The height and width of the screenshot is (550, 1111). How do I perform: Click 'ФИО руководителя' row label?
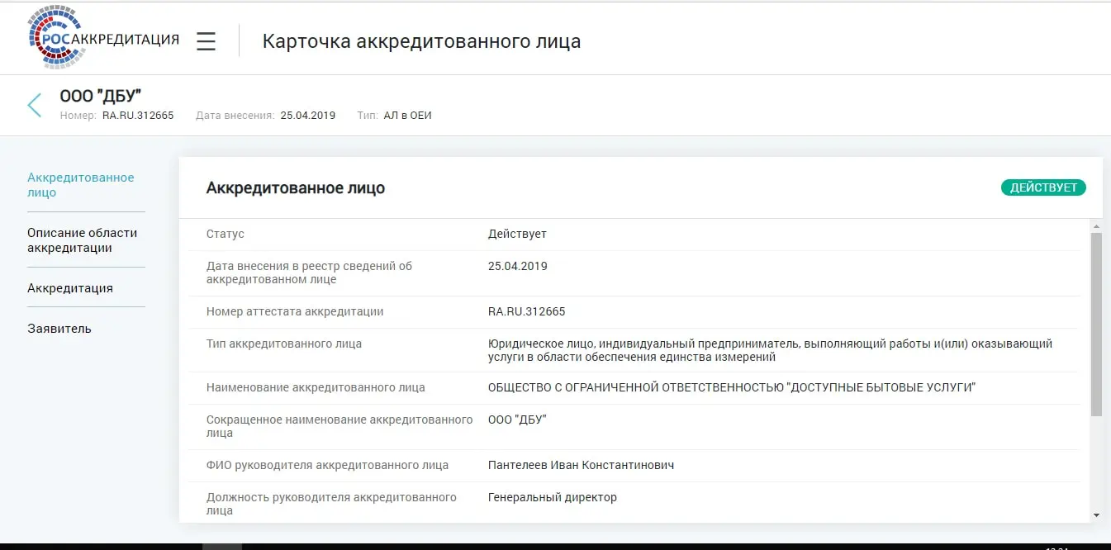click(x=327, y=465)
